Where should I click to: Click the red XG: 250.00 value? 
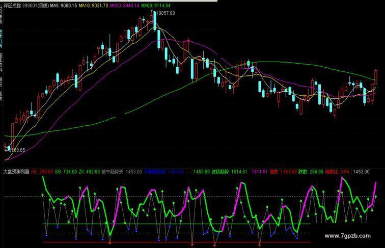click(42, 172)
